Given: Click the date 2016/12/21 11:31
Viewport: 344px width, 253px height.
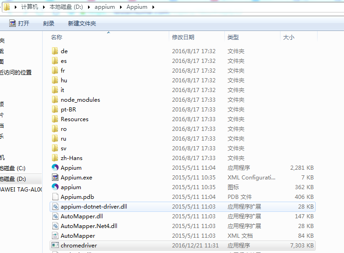Looking at the screenshot, I should 195,245.
